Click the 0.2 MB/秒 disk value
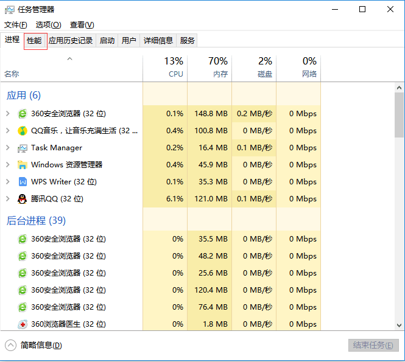This screenshot has width=405, height=362. pyautogui.click(x=255, y=114)
